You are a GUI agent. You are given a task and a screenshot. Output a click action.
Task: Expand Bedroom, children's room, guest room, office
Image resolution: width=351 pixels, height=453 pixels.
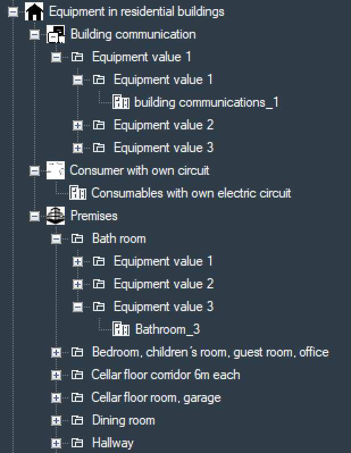[x=56, y=353]
